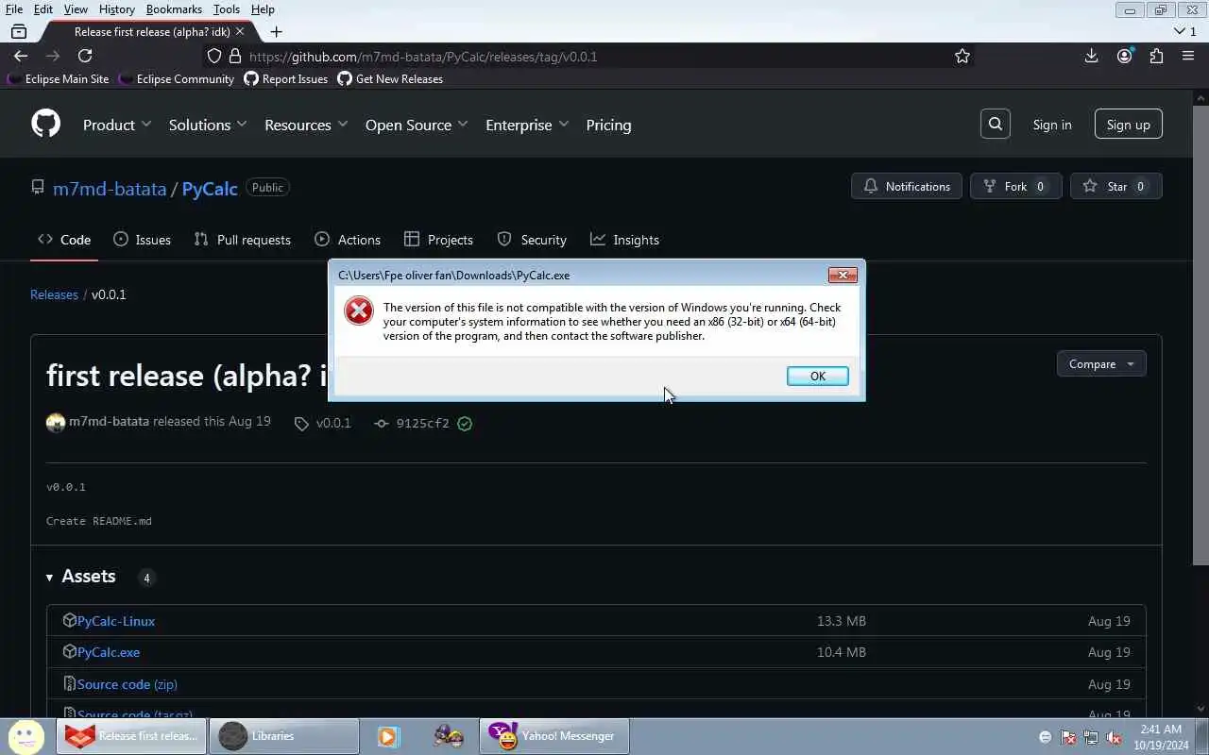Click OK in the error dialog
The image size is (1209, 755).
pyautogui.click(x=817, y=376)
